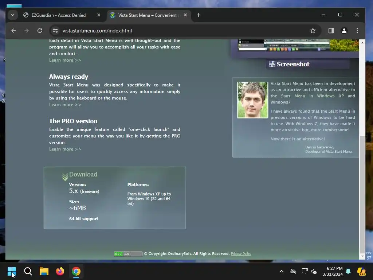Screen dimensions: 373x280
Task: Open taskbar Search
Action: [28, 271]
